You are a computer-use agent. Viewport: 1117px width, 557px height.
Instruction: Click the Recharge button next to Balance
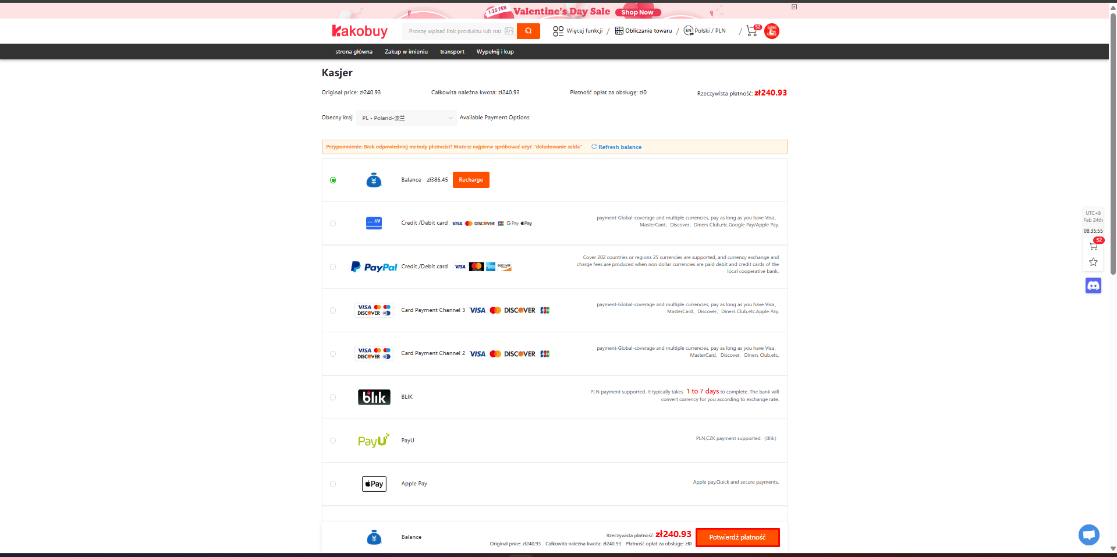tap(470, 180)
